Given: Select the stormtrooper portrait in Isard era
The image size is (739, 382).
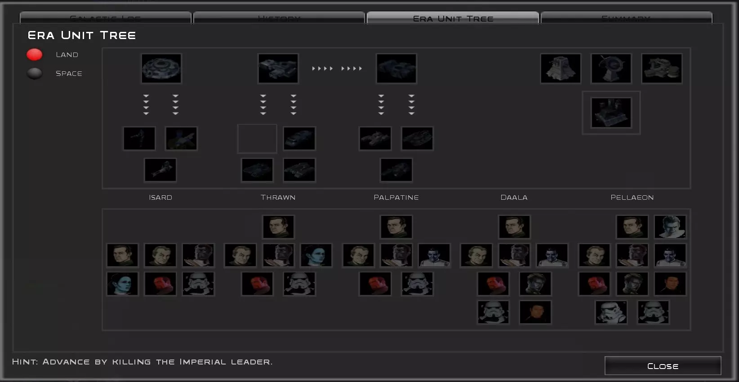Looking at the screenshot, I should (198, 284).
